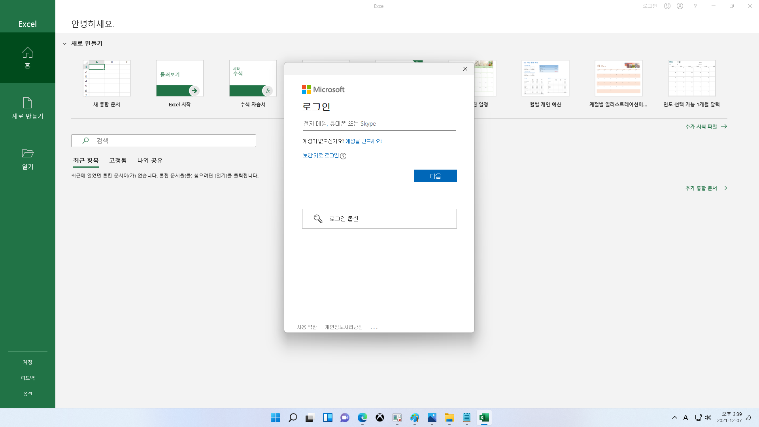The width and height of the screenshot is (759, 427).
Task: Click the email, phone or Skype field
Action: coord(379,124)
